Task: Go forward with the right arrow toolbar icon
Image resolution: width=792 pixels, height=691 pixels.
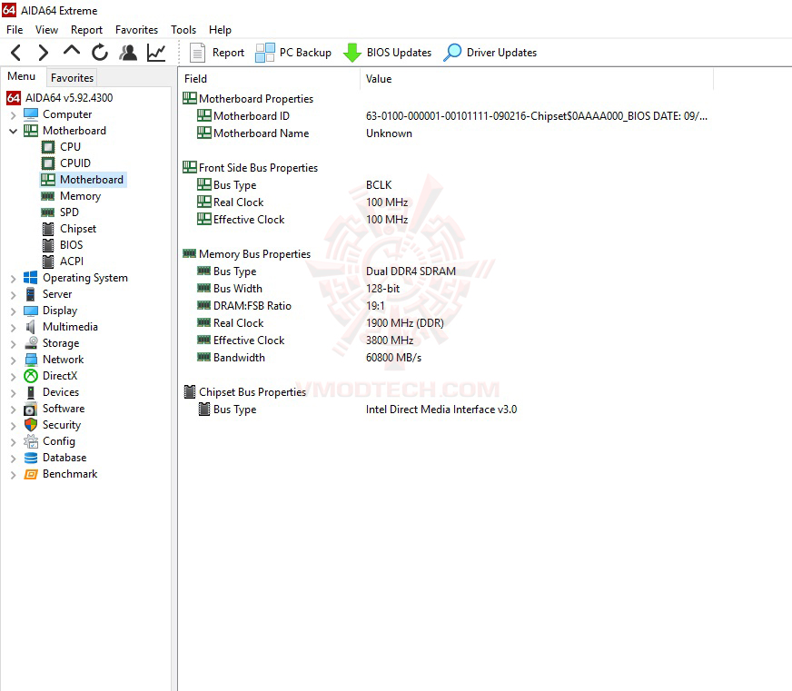Action: pyautogui.click(x=44, y=53)
